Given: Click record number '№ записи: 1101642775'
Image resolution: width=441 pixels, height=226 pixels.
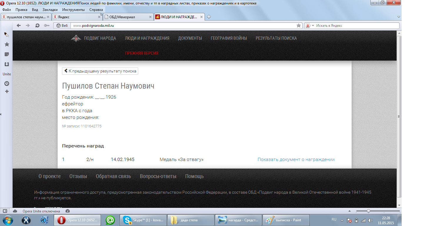Looking at the screenshot, I should pos(82,126).
